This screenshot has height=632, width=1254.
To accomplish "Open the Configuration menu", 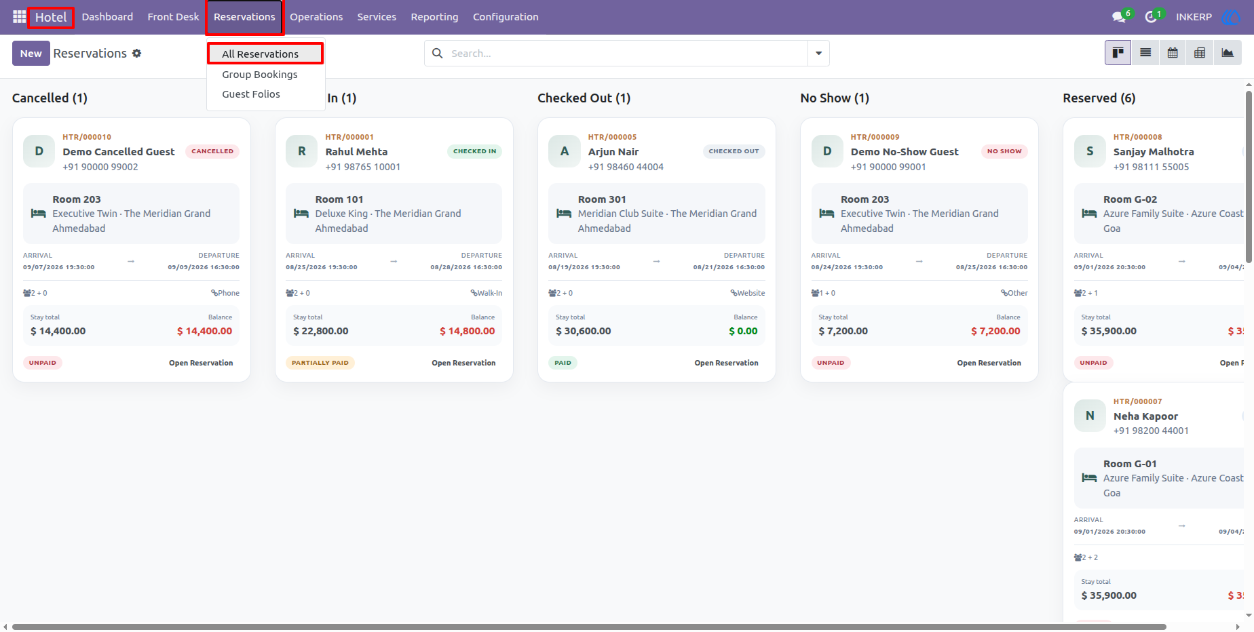I will 506,17.
